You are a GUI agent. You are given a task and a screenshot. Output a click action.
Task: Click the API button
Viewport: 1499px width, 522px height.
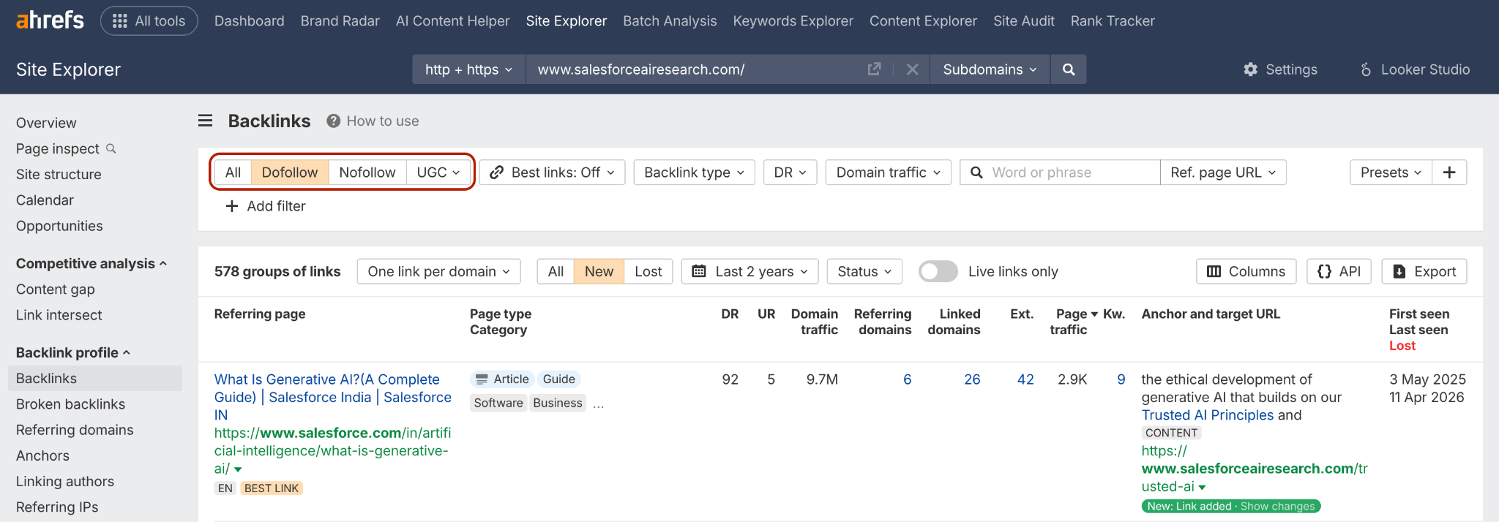click(1339, 271)
